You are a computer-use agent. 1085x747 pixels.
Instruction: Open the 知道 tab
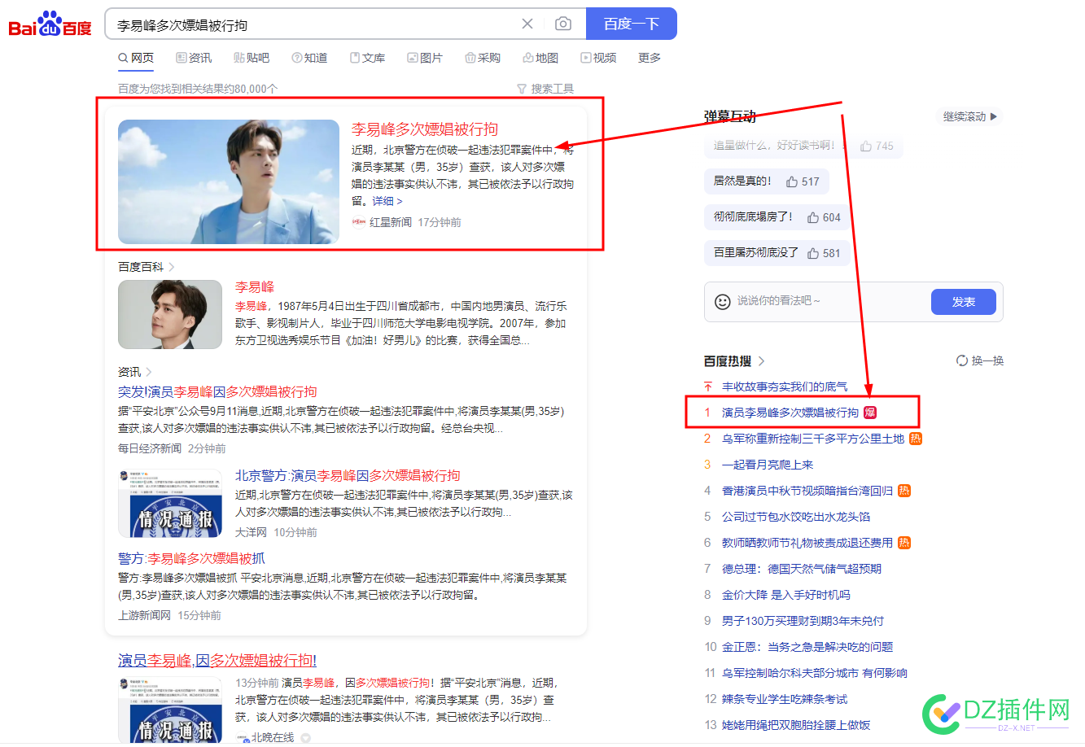click(309, 58)
